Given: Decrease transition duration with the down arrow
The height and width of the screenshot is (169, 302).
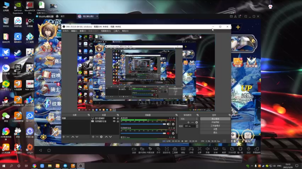Looking at the screenshot, I should 197,127.
